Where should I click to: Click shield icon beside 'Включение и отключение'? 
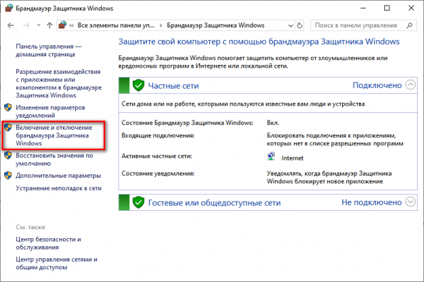coord(8,128)
